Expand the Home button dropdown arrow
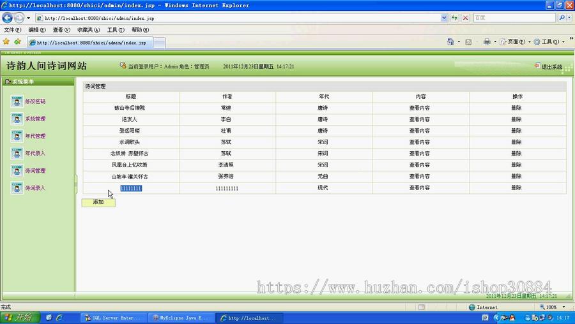Image resolution: width=575 pixels, height=324 pixels. [x=459, y=41]
